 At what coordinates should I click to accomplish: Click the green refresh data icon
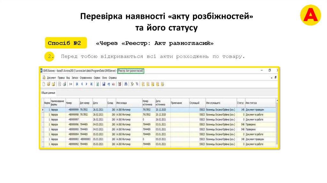coord(97,84)
